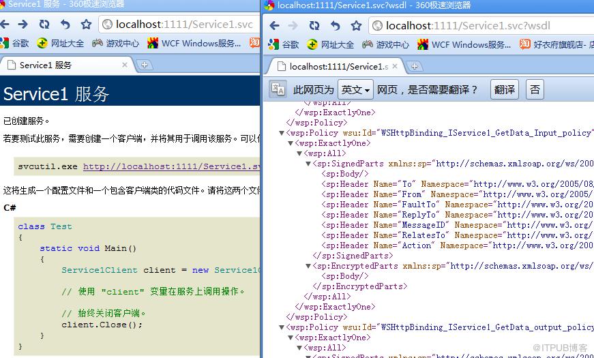This screenshot has height=358, width=594.
Task: Click the Service1 服务 page heading
Action: (x=57, y=93)
